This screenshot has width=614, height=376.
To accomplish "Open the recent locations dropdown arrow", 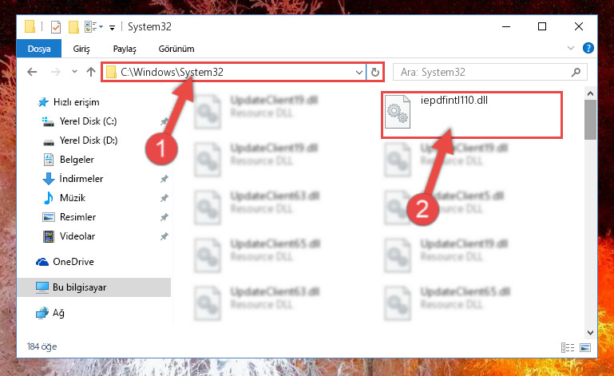I will 74,72.
